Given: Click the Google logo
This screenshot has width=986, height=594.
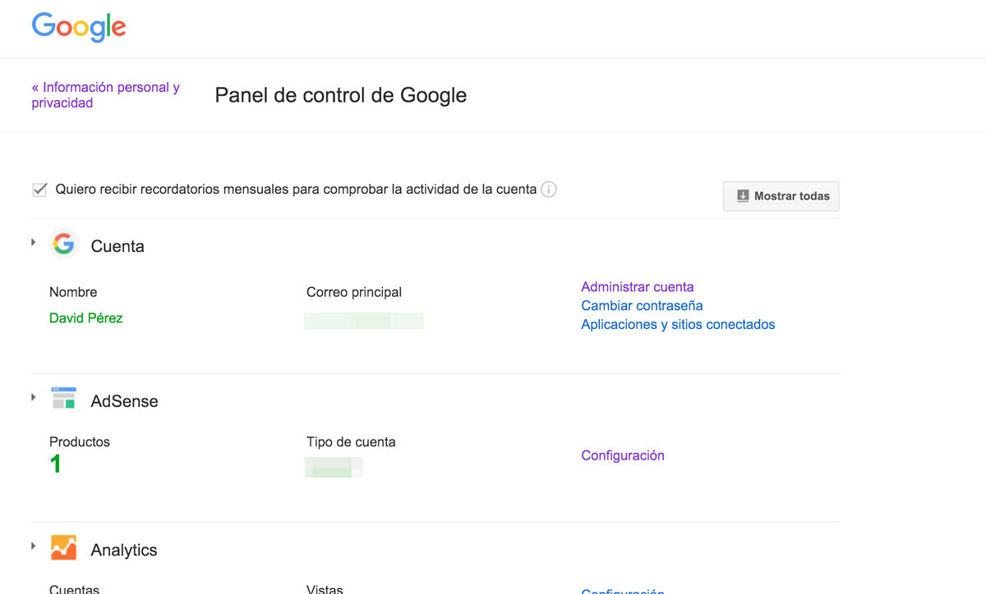Looking at the screenshot, I should [79, 27].
